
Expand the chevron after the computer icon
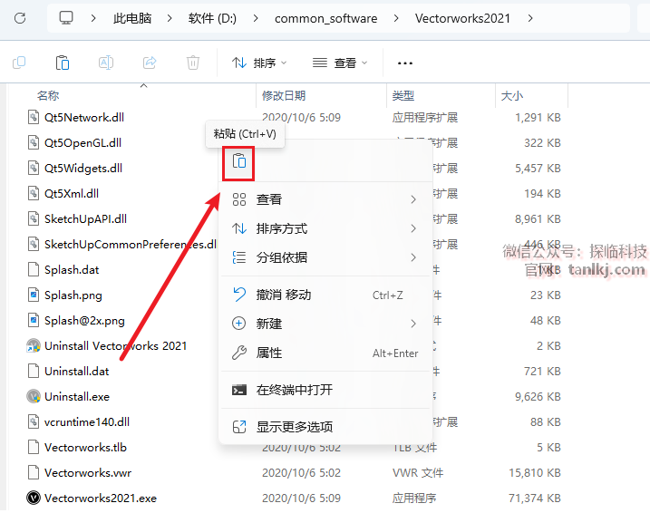[x=93, y=18]
